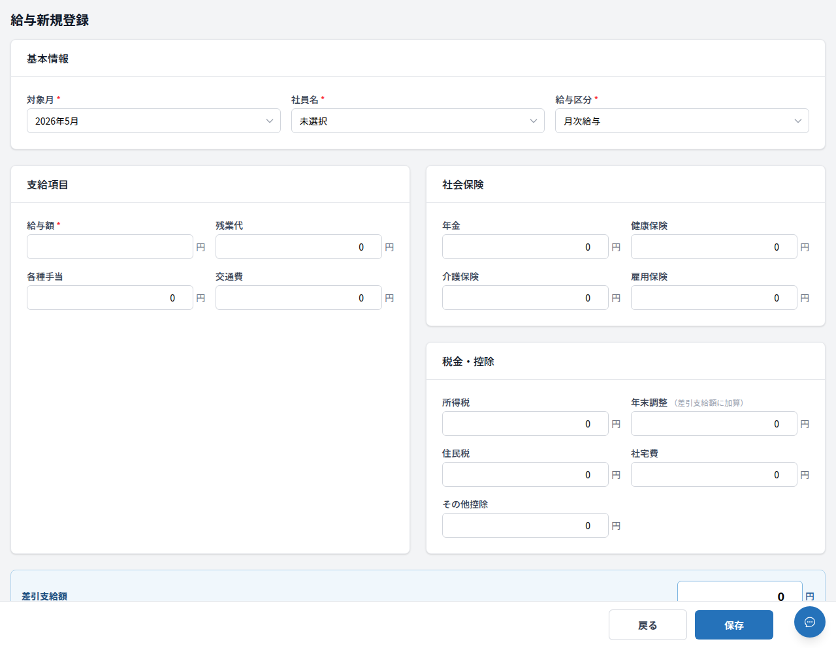Click the 給与新規登録 page title
The image size is (836, 648).
click(x=50, y=20)
